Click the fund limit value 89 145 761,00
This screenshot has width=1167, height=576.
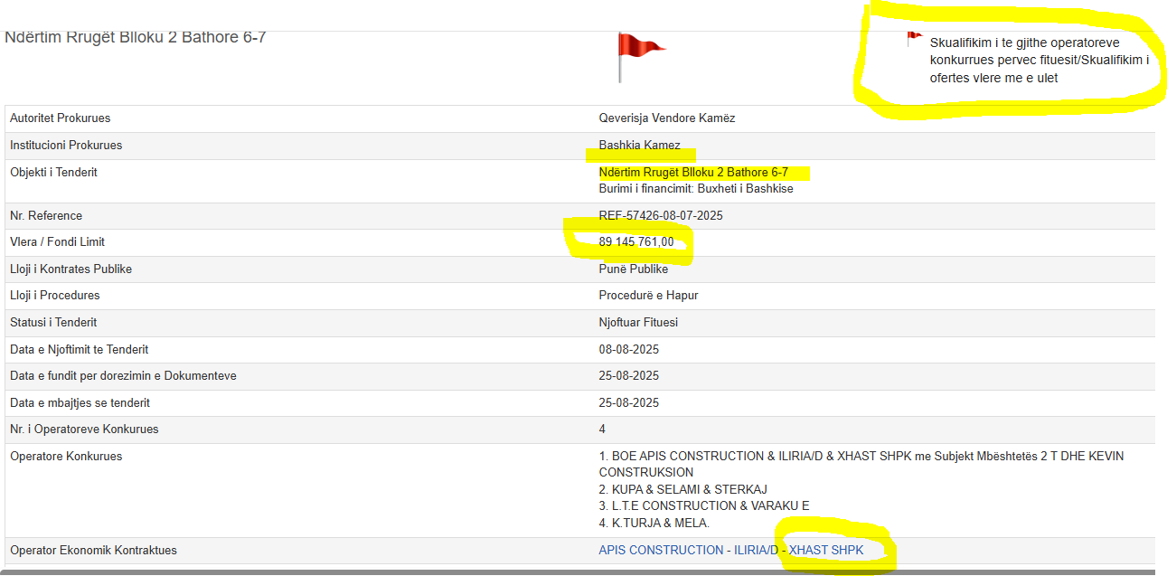pyautogui.click(x=635, y=241)
